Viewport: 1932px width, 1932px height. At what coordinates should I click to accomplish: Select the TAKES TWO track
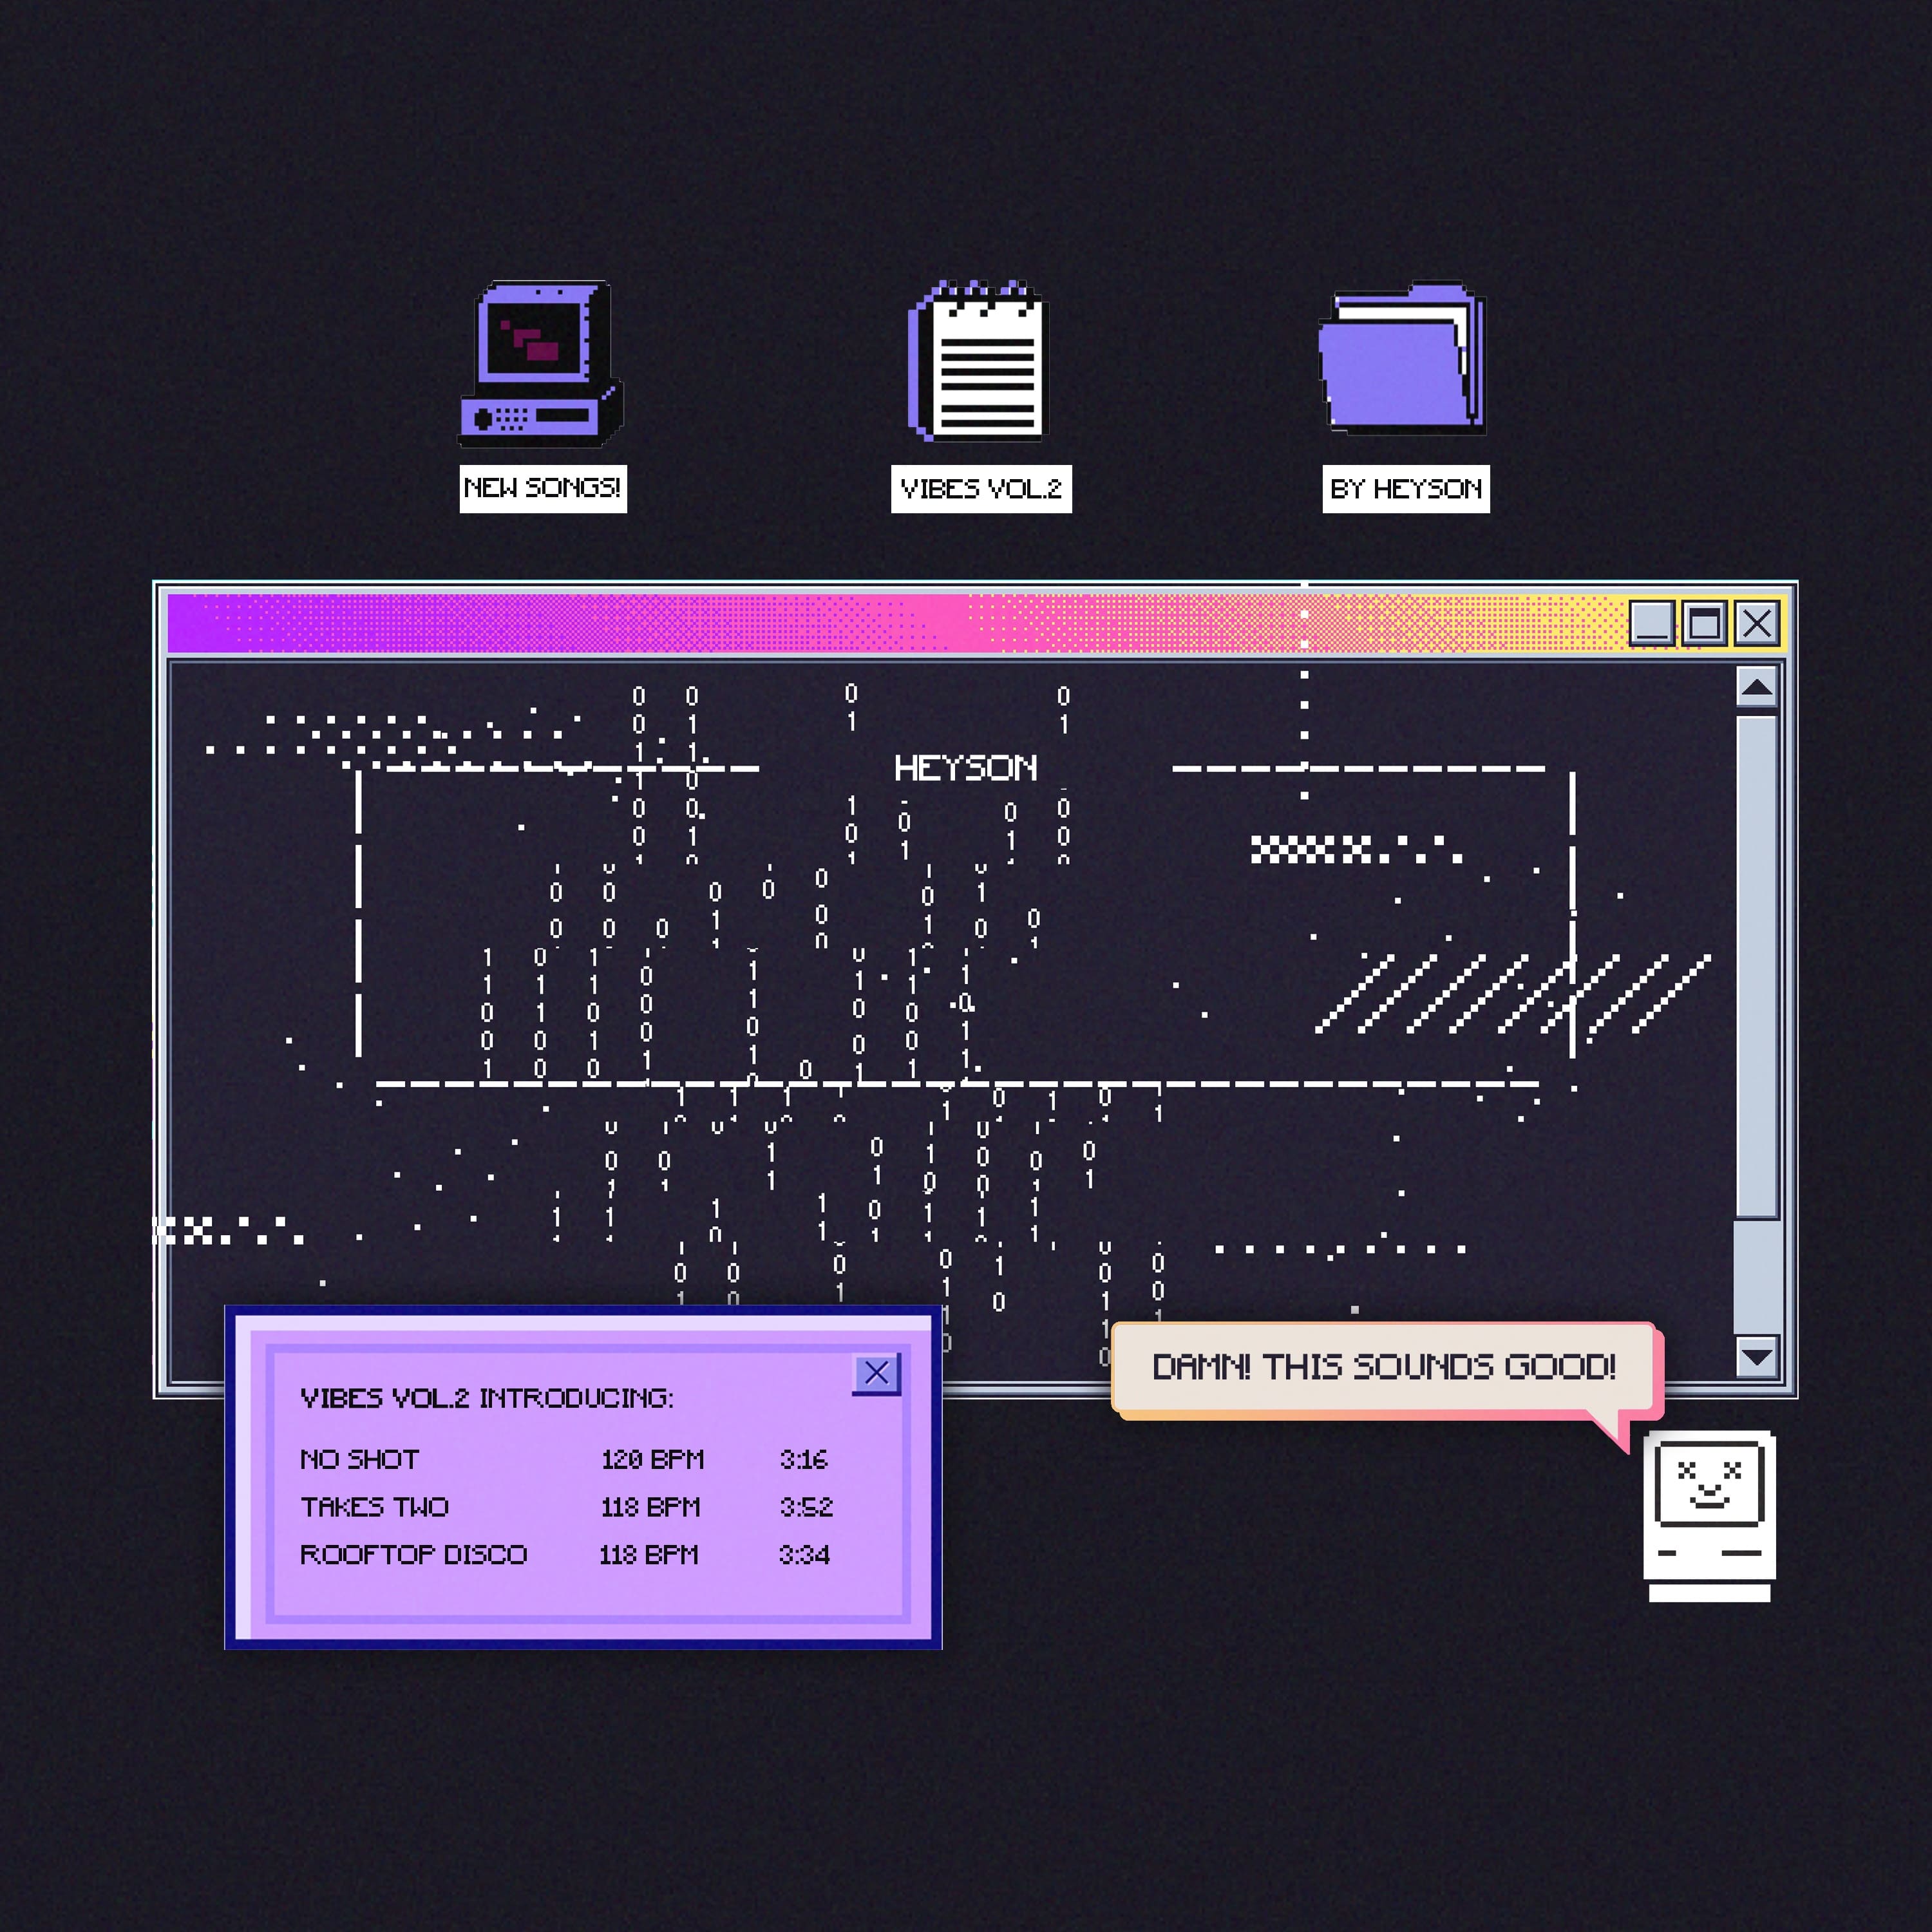pos(375,1507)
